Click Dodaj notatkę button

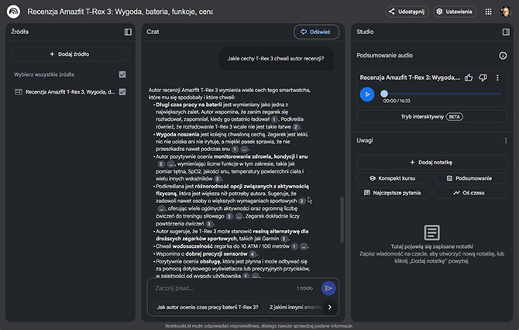click(x=431, y=162)
